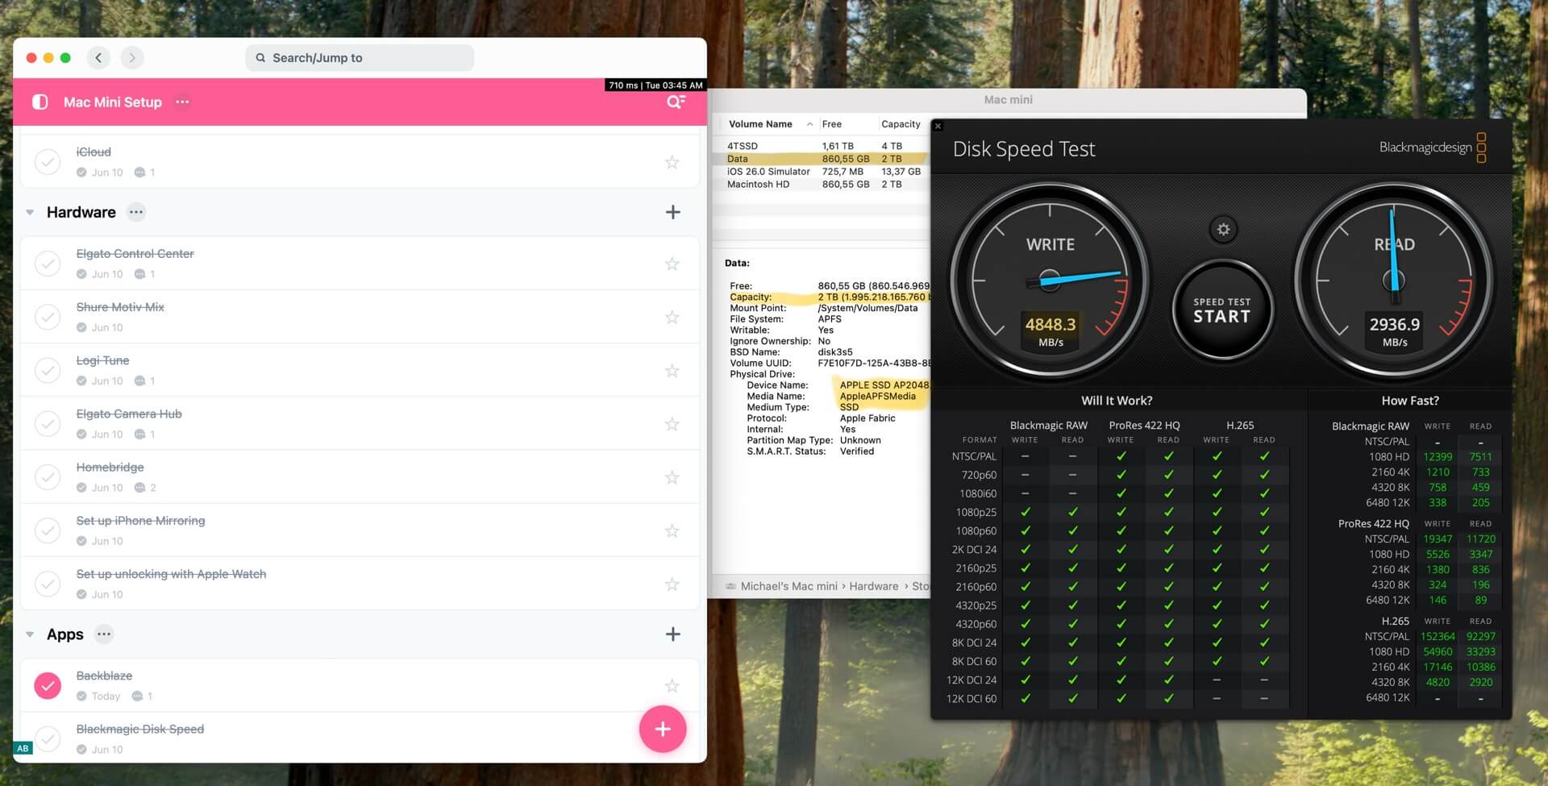Screen dimensions: 1548x786
Task: Click Will It Work? panel heading
Action: pos(1117,401)
